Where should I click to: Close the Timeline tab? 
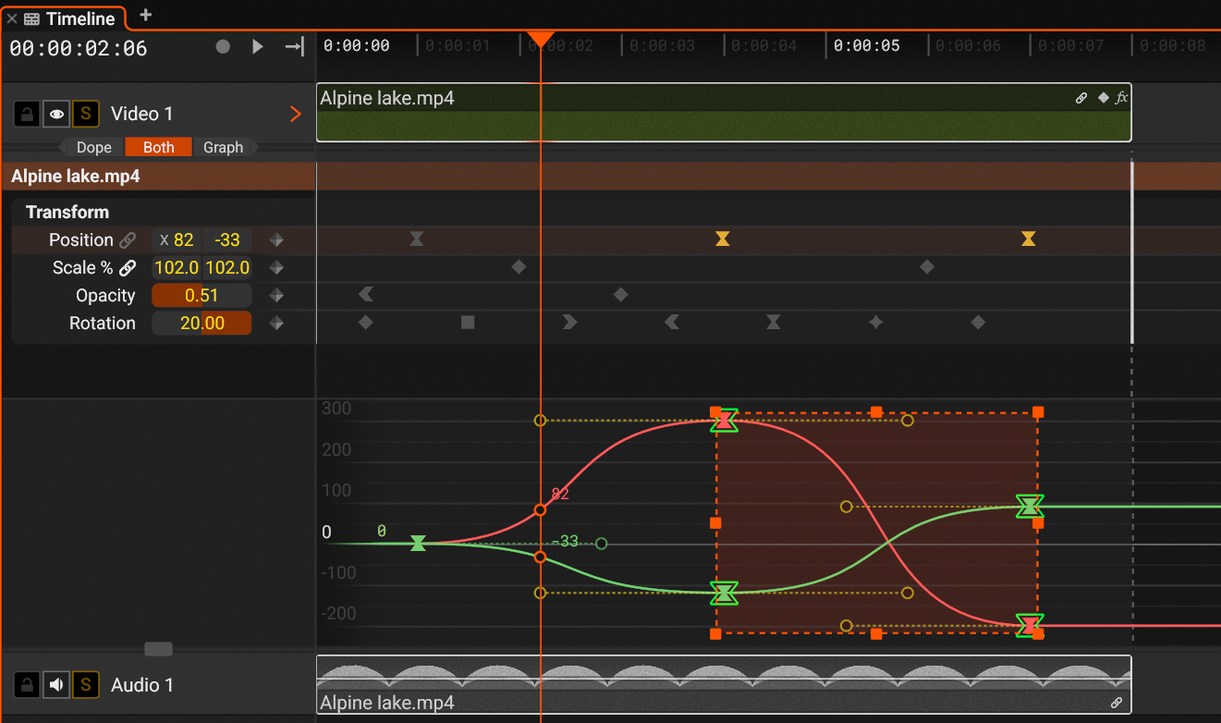pos(12,18)
